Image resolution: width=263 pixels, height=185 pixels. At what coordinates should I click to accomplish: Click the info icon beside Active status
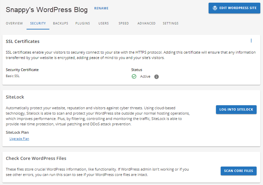(156, 77)
